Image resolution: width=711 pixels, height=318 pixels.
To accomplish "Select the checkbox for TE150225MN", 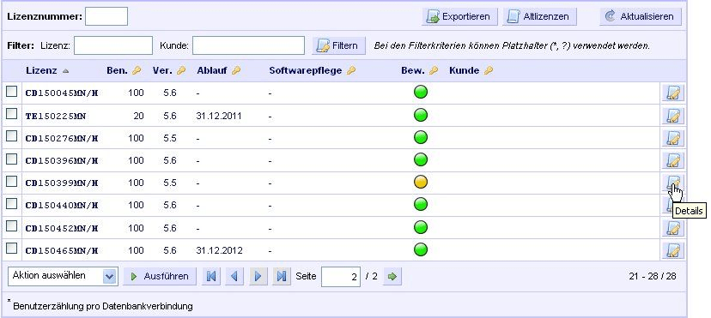I will [12, 114].
